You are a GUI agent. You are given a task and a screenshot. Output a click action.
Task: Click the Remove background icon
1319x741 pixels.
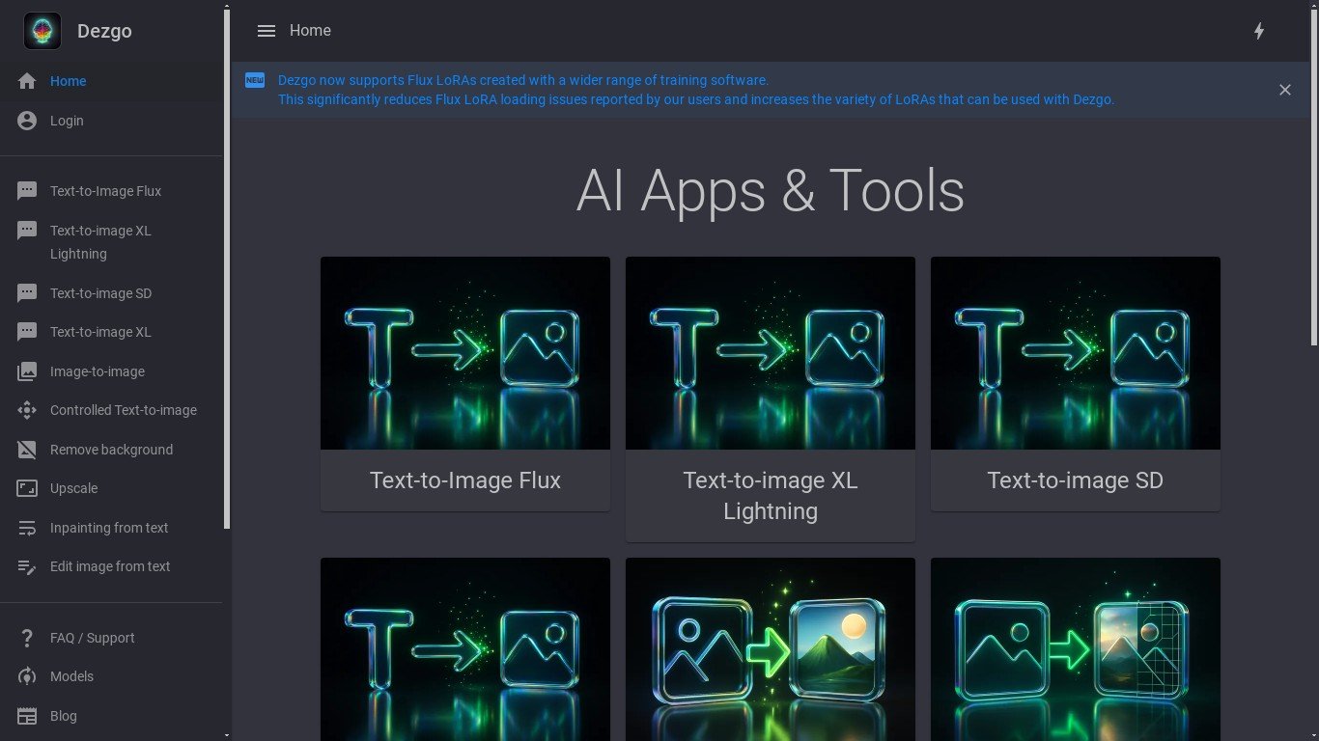pyautogui.click(x=27, y=450)
